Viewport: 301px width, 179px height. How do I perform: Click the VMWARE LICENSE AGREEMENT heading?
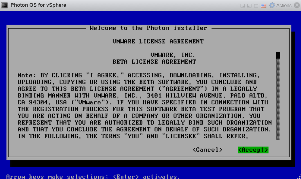click(158, 41)
